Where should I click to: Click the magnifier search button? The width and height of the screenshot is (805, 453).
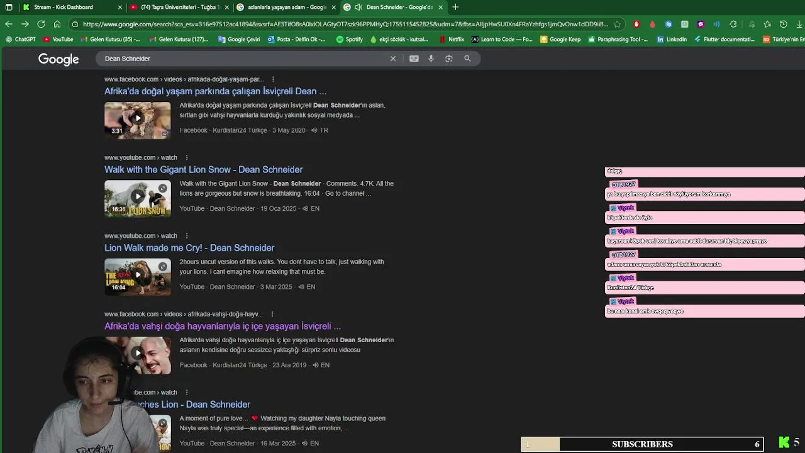(467, 59)
